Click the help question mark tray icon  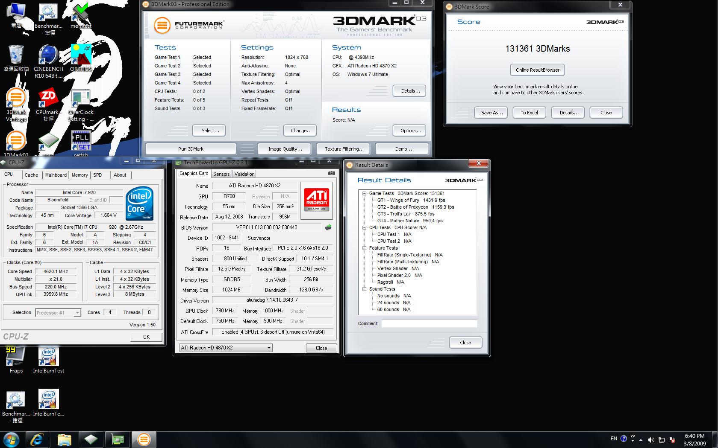point(624,439)
